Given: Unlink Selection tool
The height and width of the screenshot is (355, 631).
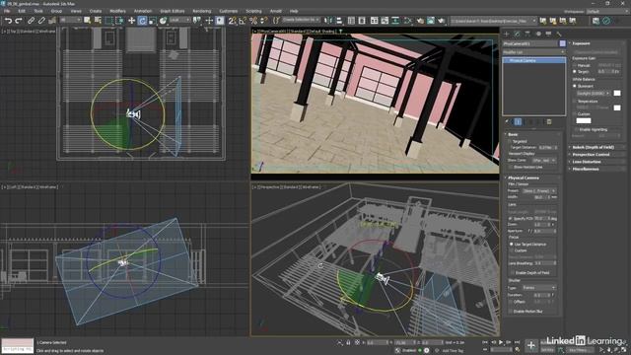Looking at the screenshot, I should coord(41,21).
